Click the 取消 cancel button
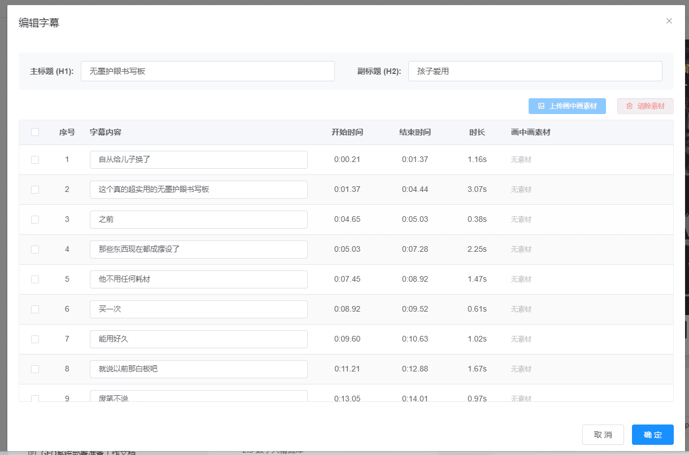This screenshot has height=455, width=689. pos(603,435)
